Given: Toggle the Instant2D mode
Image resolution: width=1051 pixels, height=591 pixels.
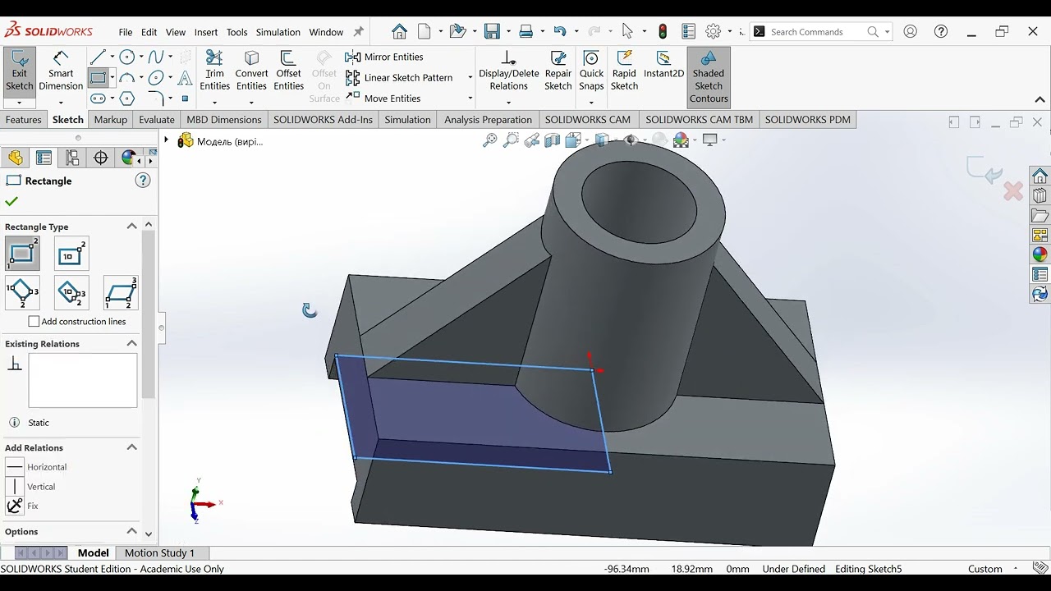Looking at the screenshot, I should tap(663, 66).
